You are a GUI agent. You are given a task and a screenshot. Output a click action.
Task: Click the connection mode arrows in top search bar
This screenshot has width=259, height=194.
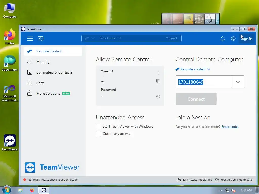coord(87,38)
